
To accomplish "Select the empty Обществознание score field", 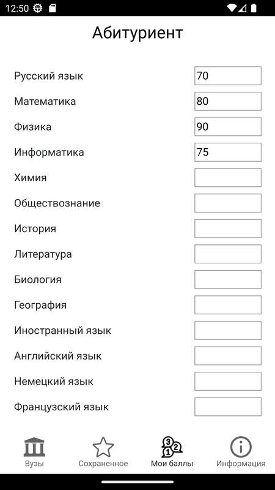I will point(228,203).
